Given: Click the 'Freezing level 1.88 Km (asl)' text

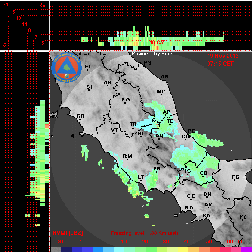Looking at the screenshot, I should [145, 233].
